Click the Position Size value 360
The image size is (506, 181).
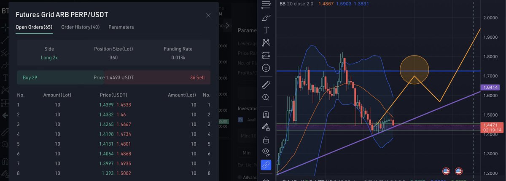114,58
